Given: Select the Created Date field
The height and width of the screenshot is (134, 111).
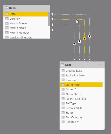Looking at the screenshot, I should pyautogui.click(x=81, y=71).
